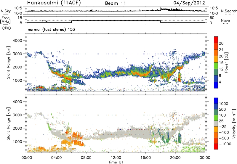Click the date '04/Sep/2012'
This screenshot has width=237, height=164.
click(x=189, y=3)
